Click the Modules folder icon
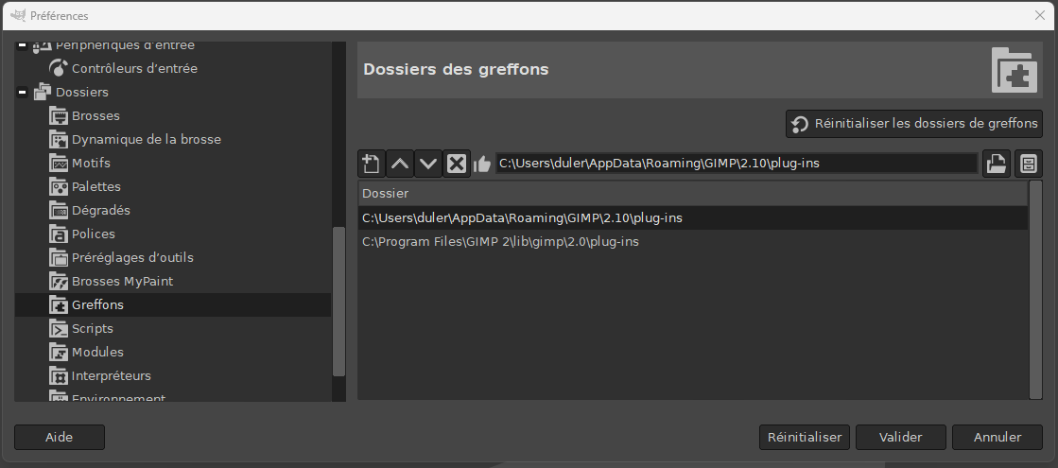This screenshot has height=468, width=1058. tap(60, 352)
